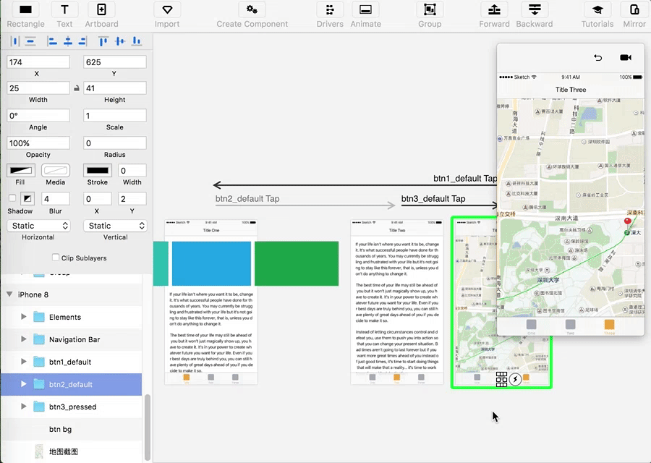Select the blue rectangle on canvas
This screenshot has height=463, width=651.
pyautogui.click(x=211, y=263)
